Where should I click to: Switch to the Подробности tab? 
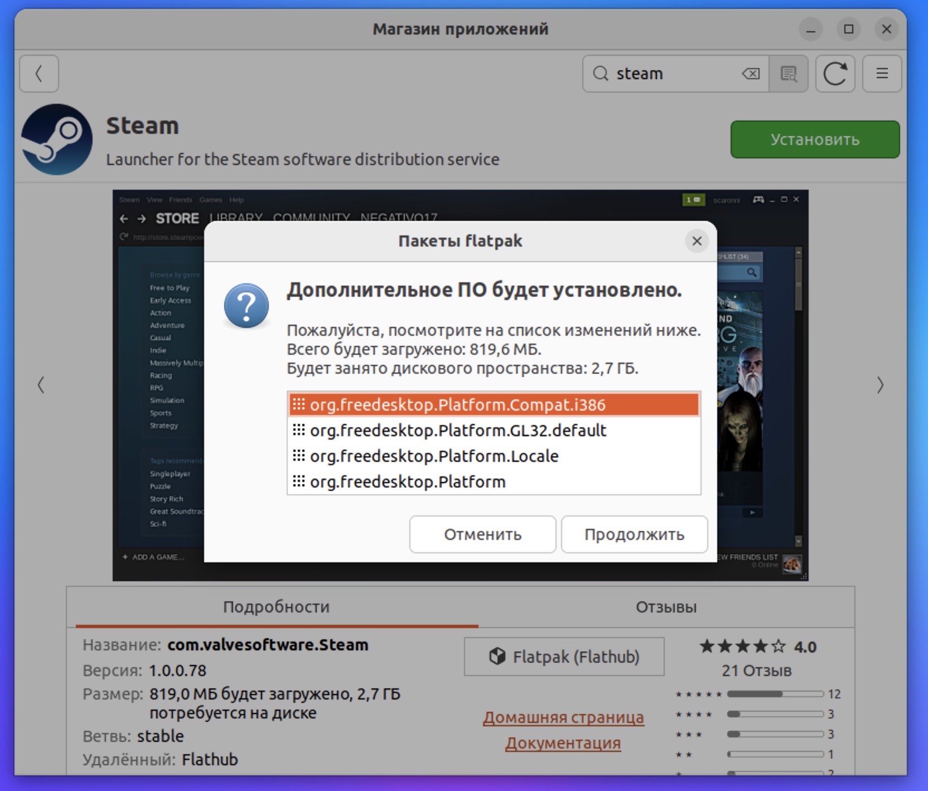pos(277,607)
